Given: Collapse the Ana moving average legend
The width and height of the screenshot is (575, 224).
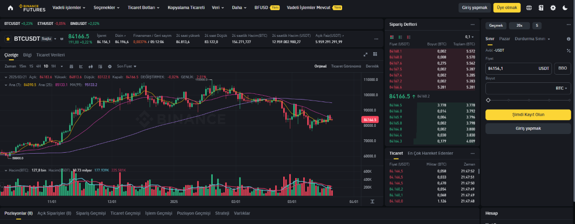Looking at the screenshot, I should (x=6, y=85).
